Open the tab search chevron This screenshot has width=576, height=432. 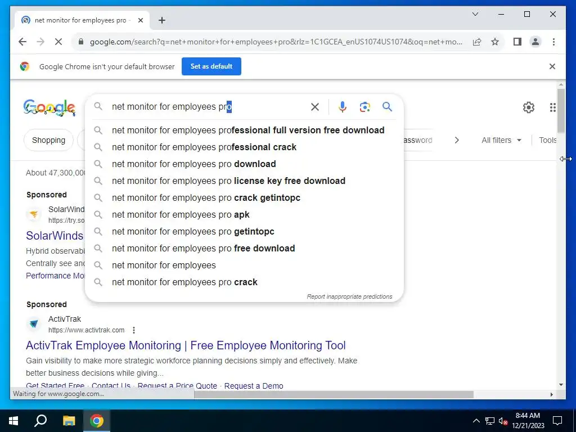[475, 14]
